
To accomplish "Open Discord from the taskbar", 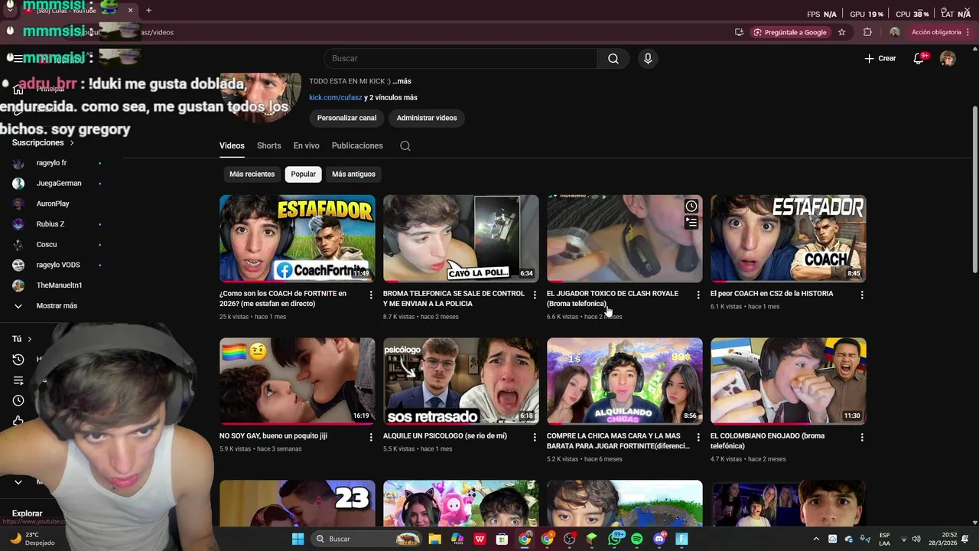I will (659, 539).
